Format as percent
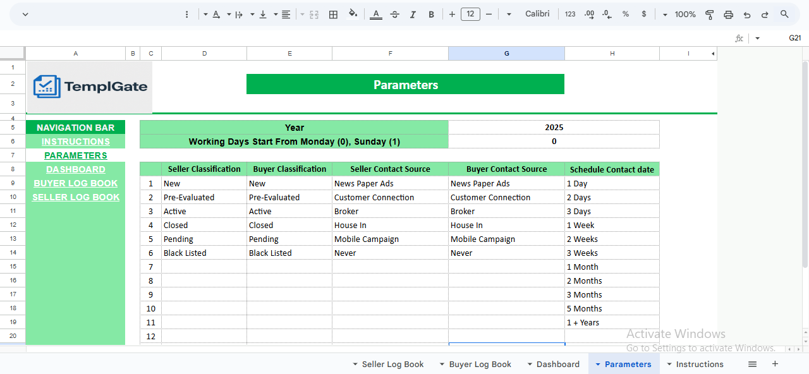The width and height of the screenshot is (809, 374). pos(626,14)
